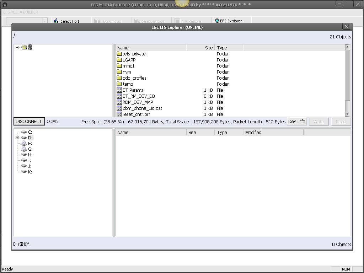Select the E: optical drive icon
The image size is (364, 273).
(24, 143)
